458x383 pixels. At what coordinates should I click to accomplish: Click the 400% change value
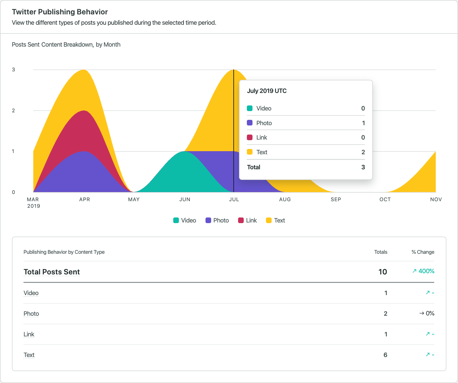pyautogui.click(x=426, y=271)
